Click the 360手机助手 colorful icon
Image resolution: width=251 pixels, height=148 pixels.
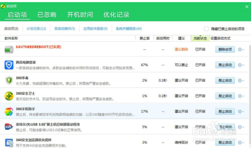tap(9, 112)
